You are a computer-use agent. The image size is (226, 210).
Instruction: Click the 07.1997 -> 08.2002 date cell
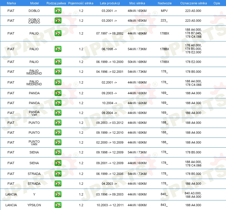coord(110,33)
